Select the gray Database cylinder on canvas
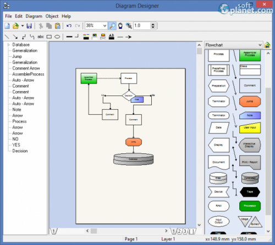The image size is (275, 245). tap(133, 159)
